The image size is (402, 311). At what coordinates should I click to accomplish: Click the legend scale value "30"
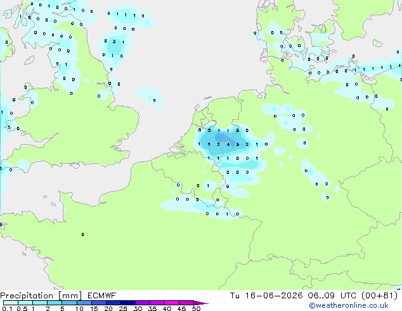(138, 308)
